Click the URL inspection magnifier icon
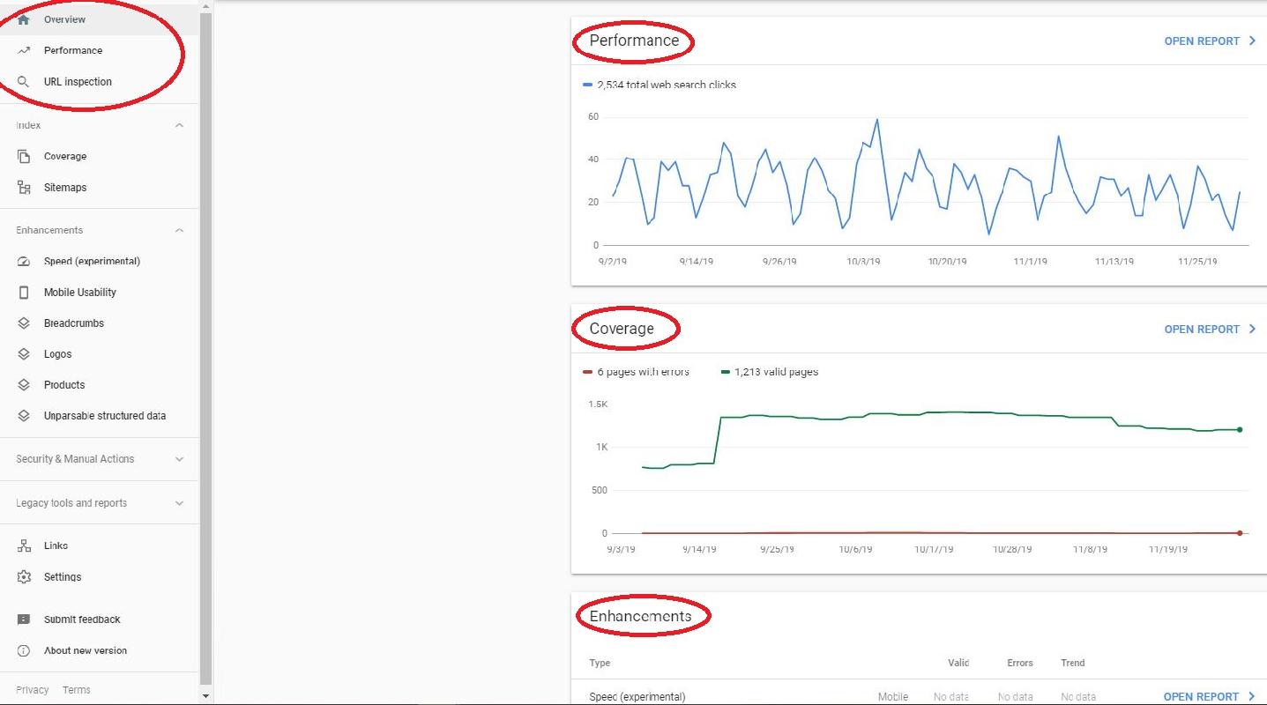The height and width of the screenshot is (705, 1267). [24, 82]
